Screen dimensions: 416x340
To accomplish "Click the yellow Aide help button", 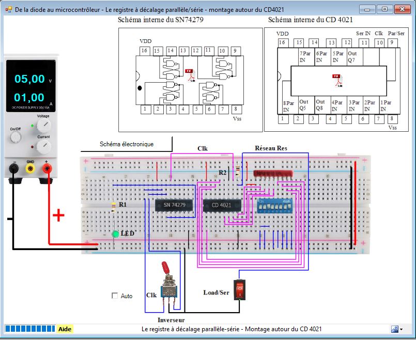I will [65, 329].
